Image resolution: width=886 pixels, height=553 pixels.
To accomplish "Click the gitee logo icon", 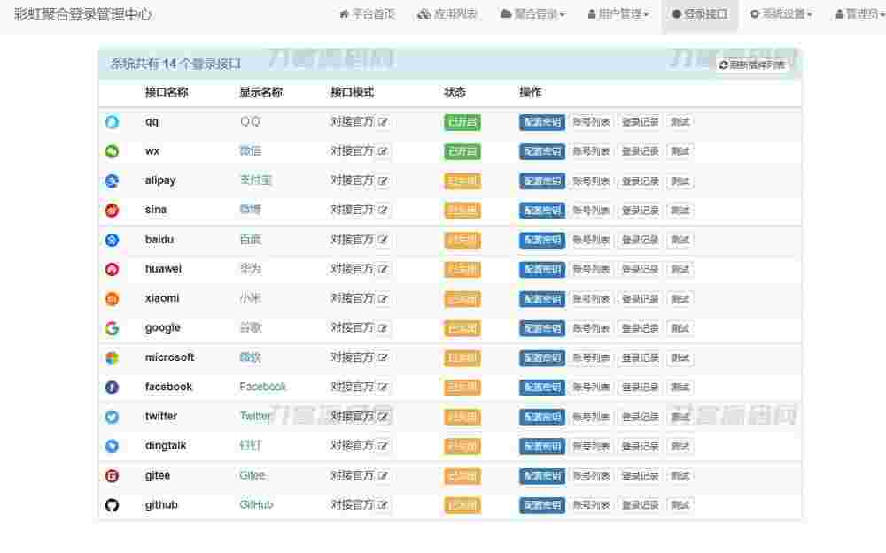I will click(112, 476).
